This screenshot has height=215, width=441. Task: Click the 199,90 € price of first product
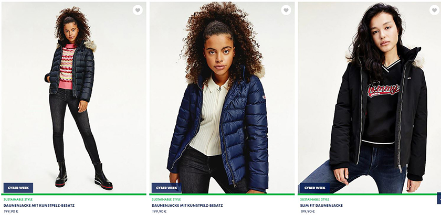tap(11, 211)
